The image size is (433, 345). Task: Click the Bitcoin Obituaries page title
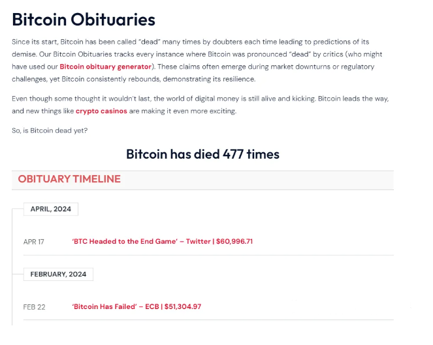(84, 20)
